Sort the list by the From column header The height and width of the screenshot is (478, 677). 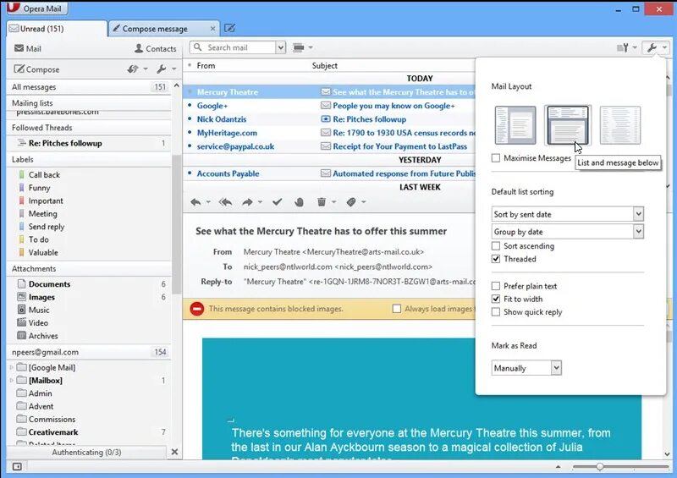(206, 66)
